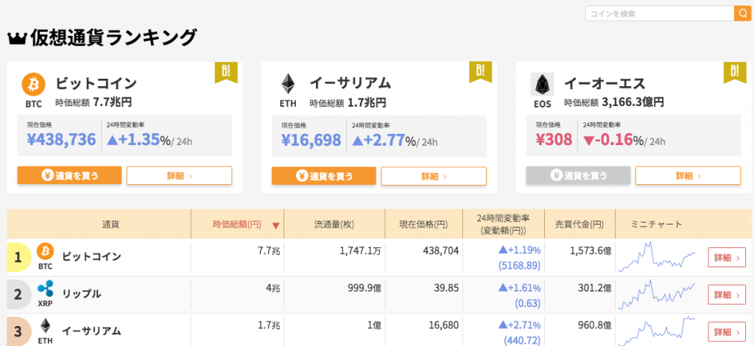Open 詳細 button on the イーオーエス card
Viewport: 754px width, 346px height.
tap(688, 176)
